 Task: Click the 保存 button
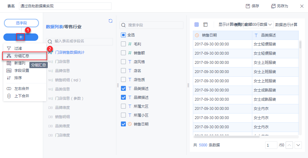coord(252,6)
